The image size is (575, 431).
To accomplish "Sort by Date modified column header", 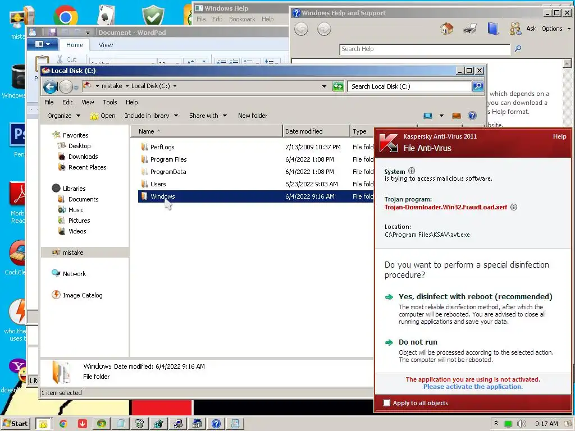I will (x=316, y=131).
